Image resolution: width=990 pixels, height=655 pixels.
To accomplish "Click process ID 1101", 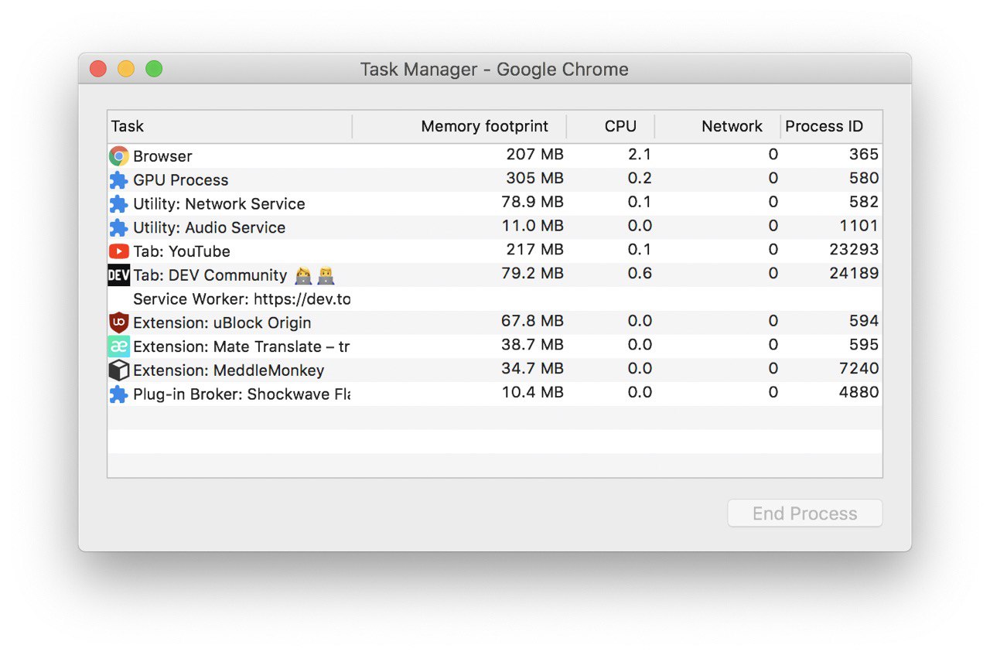I will point(859,227).
